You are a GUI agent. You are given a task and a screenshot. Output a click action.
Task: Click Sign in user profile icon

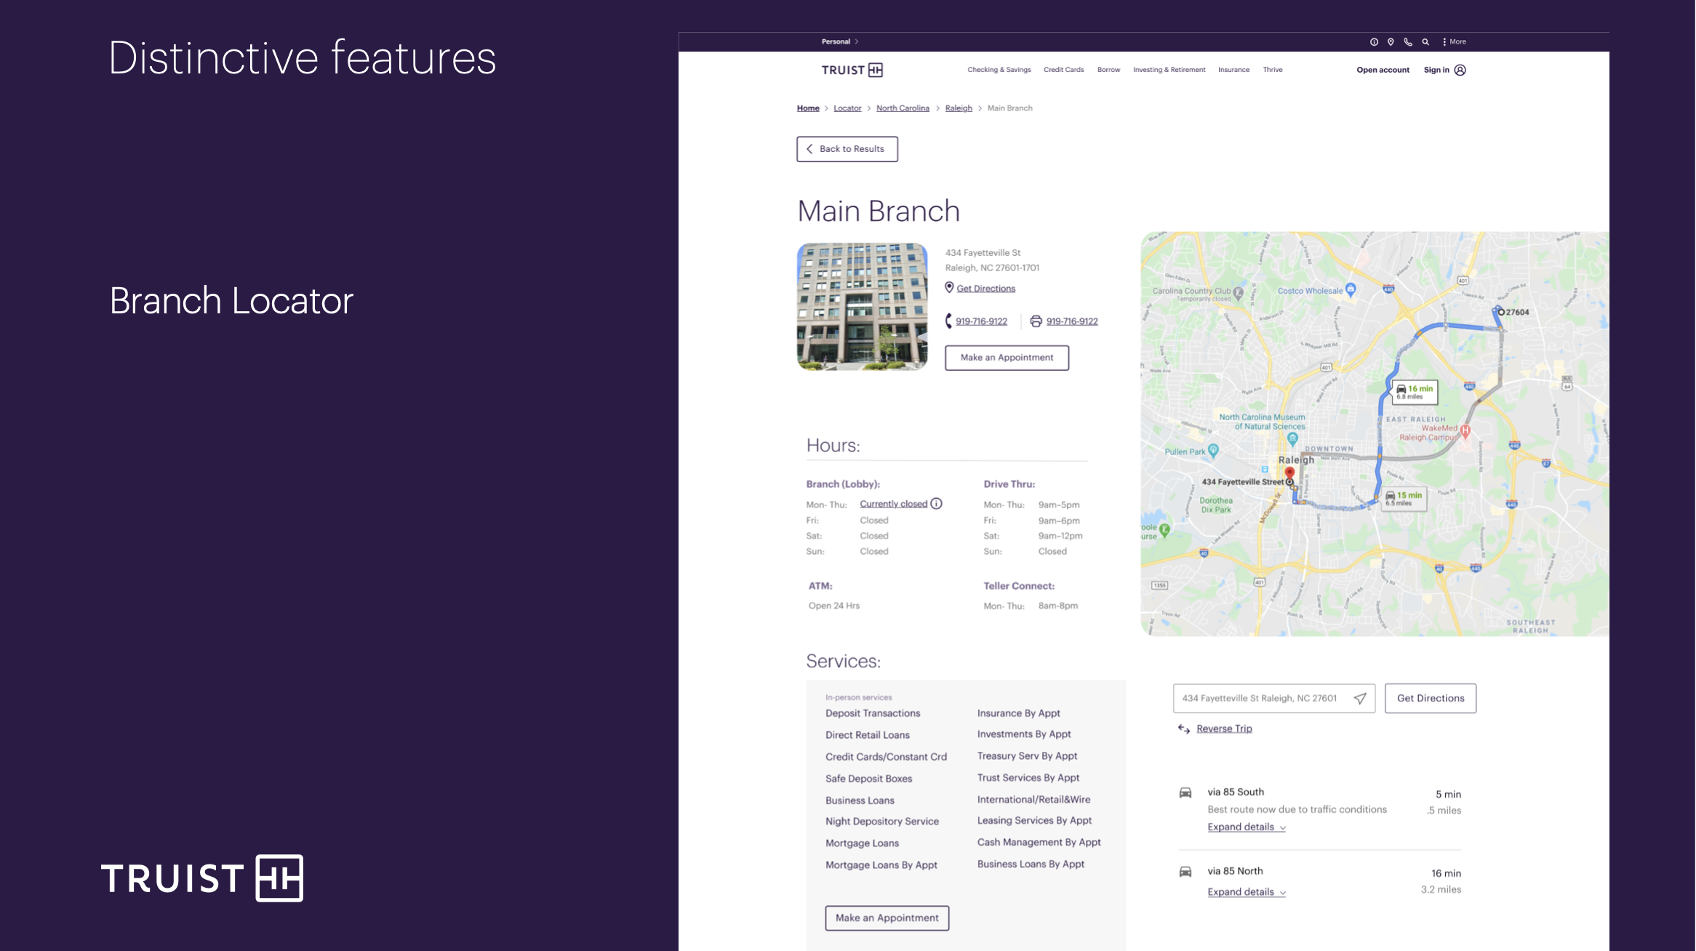(x=1460, y=71)
